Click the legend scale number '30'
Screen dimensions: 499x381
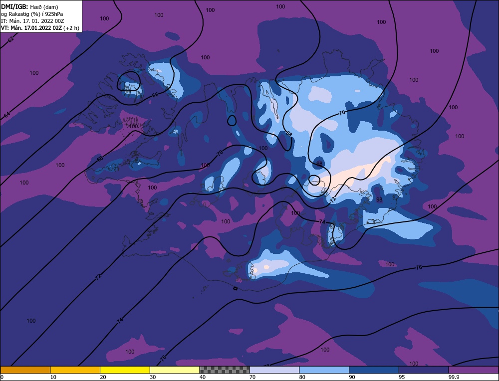153,377
